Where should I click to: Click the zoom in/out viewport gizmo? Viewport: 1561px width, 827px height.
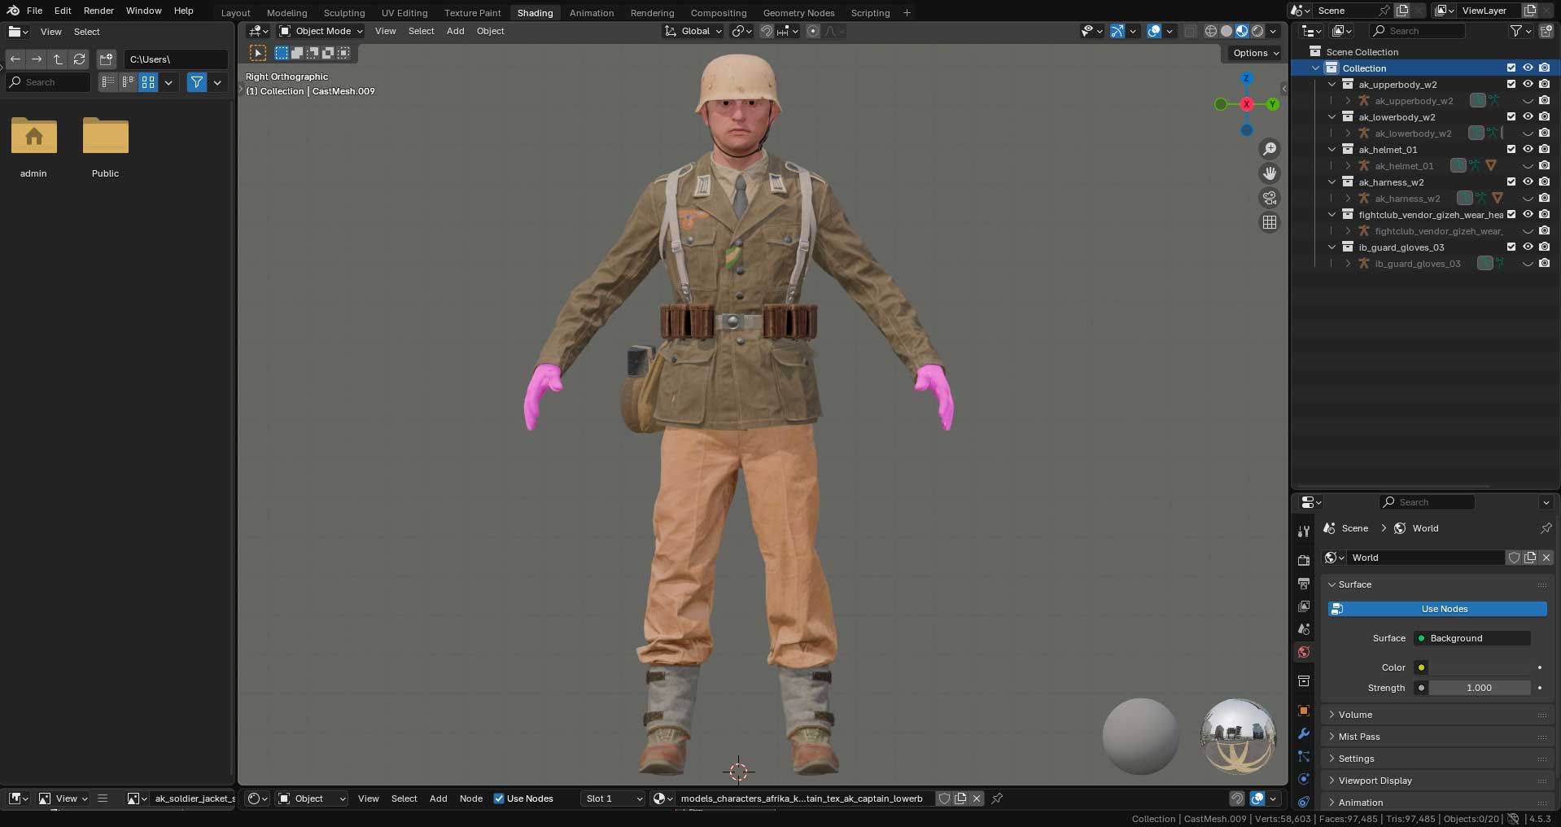tap(1269, 149)
